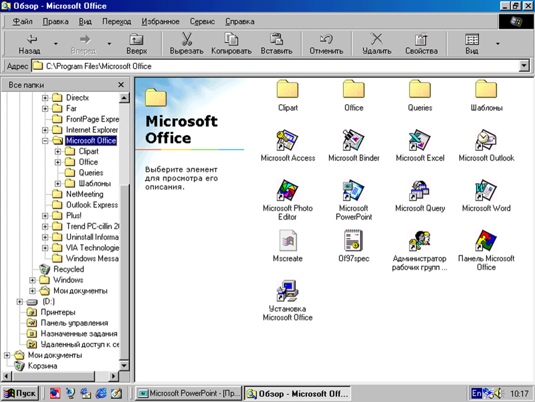535x402 pixels.
Task: Expand the Plus! folder node
Action: tap(45, 216)
